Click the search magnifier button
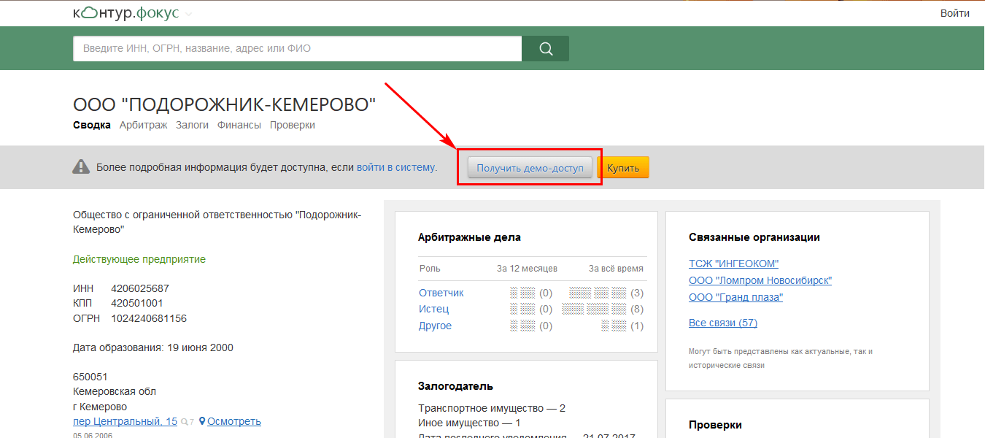Screen dimensions: 985x438 [546, 49]
